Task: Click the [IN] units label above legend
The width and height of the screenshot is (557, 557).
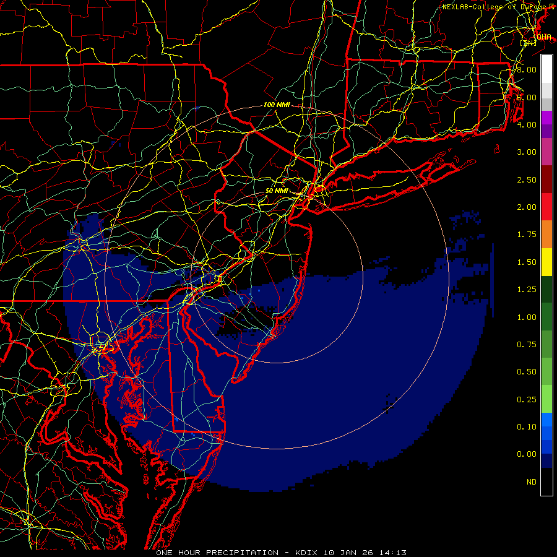Action: tap(528, 43)
